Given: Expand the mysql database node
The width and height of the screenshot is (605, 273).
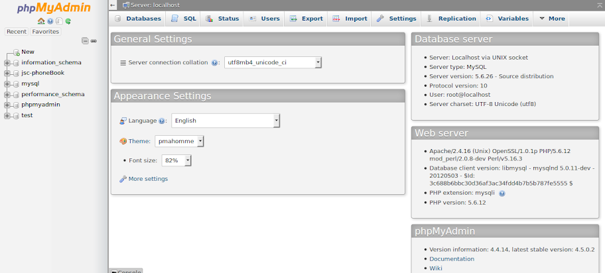Looking at the screenshot, I should tap(7, 84).
